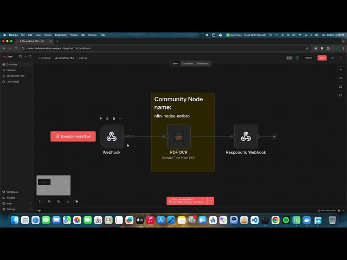
Task: Add node via right panel plus icon
Action: click(341, 70)
